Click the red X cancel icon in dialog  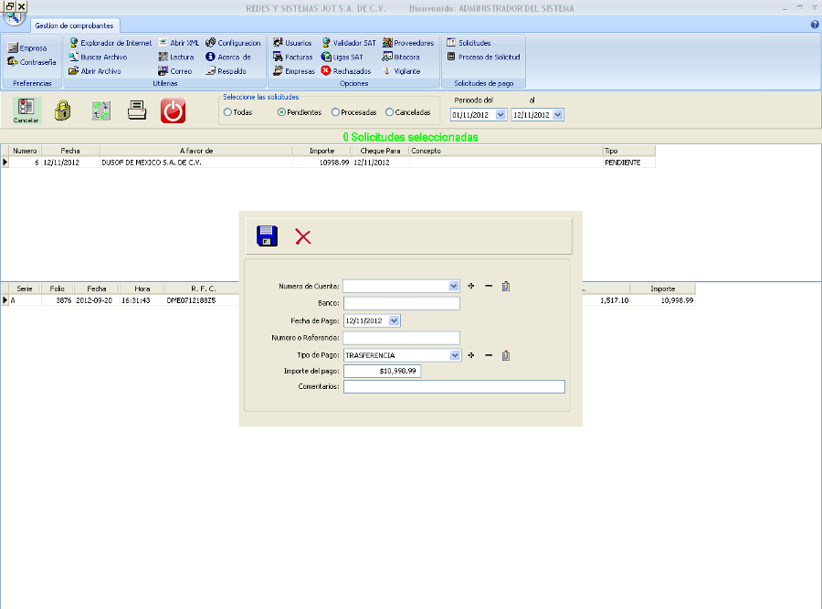303,236
